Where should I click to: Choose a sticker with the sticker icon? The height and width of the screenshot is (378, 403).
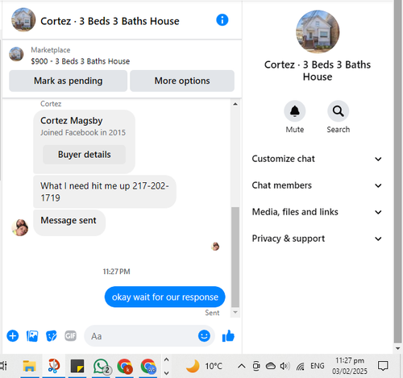52,336
